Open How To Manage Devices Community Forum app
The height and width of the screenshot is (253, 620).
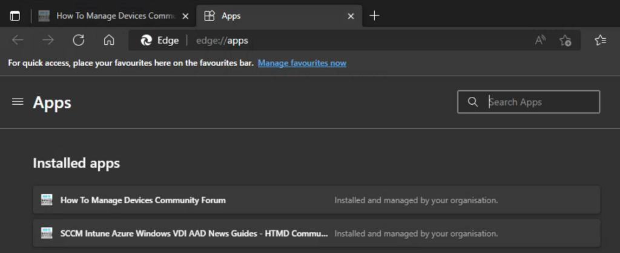pyautogui.click(x=316, y=200)
